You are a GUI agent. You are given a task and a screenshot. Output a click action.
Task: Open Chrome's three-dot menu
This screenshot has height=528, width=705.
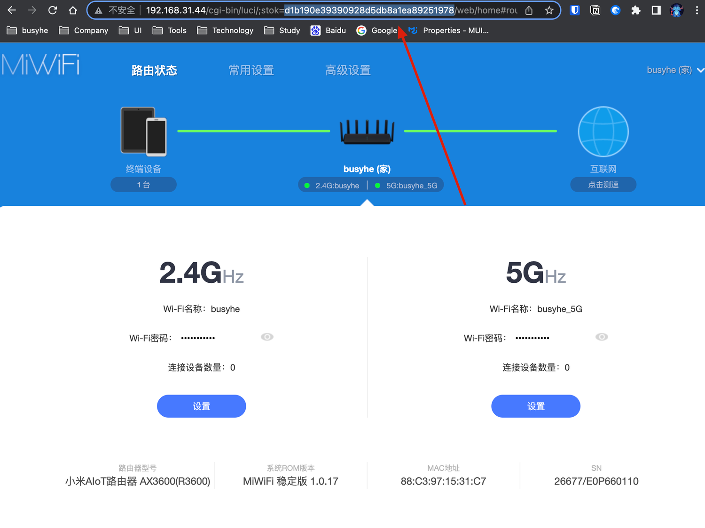tap(697, 10)
